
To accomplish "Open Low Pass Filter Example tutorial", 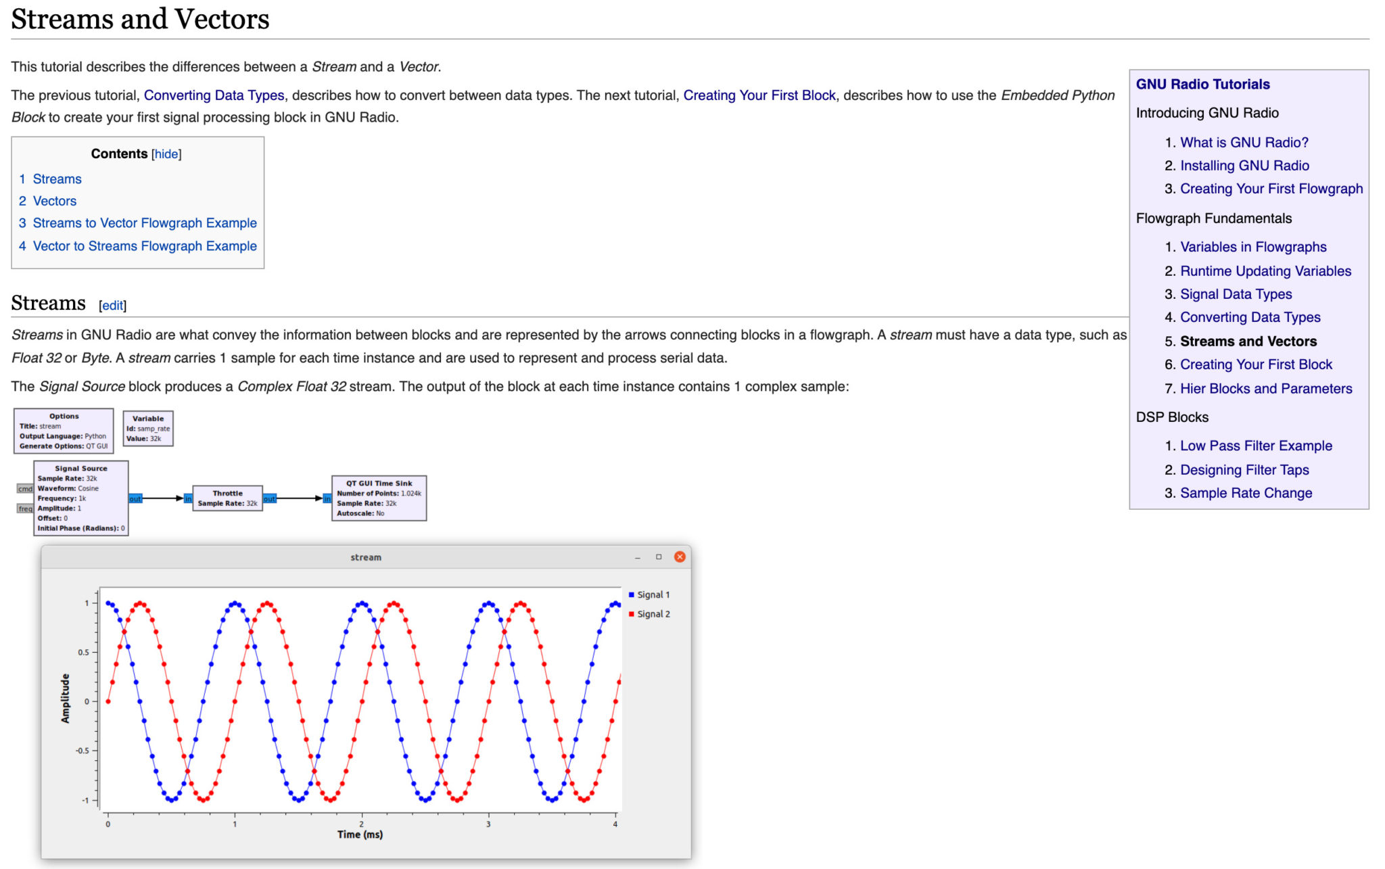I will point(1255,446).
